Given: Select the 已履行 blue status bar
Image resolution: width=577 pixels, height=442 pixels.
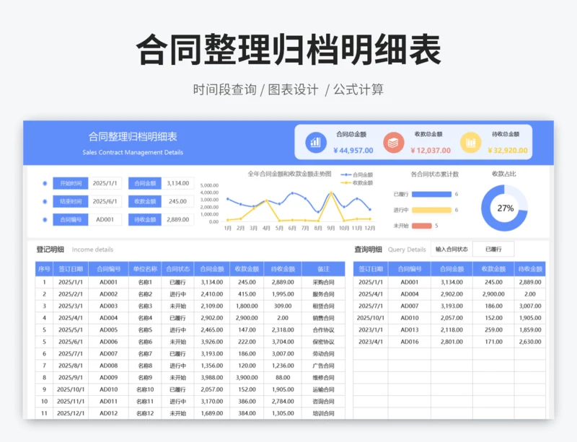Looking at the screenshot, I should point(431,194).
